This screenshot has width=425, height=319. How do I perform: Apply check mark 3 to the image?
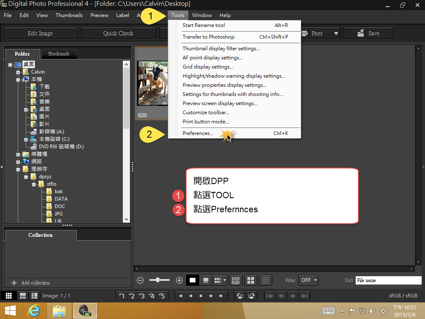[x=142, y=296]
